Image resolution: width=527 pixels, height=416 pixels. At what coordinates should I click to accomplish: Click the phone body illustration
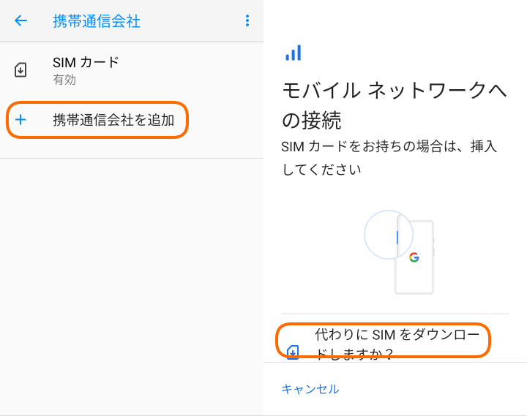(416, 276)
